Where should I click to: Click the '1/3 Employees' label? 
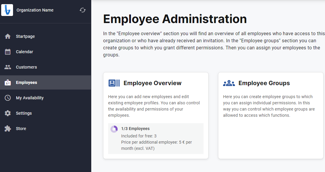(135, 129)
